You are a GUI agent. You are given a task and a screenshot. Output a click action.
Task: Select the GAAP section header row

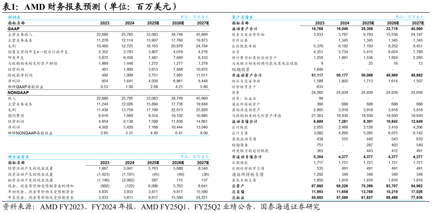(x=13, y=29)
